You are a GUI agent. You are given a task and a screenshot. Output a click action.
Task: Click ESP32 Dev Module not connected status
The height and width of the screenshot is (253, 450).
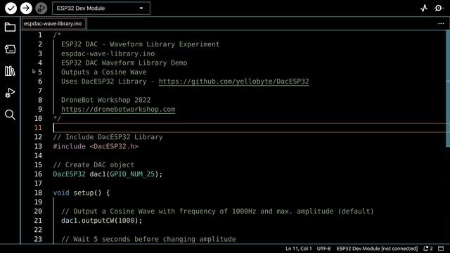377,248
